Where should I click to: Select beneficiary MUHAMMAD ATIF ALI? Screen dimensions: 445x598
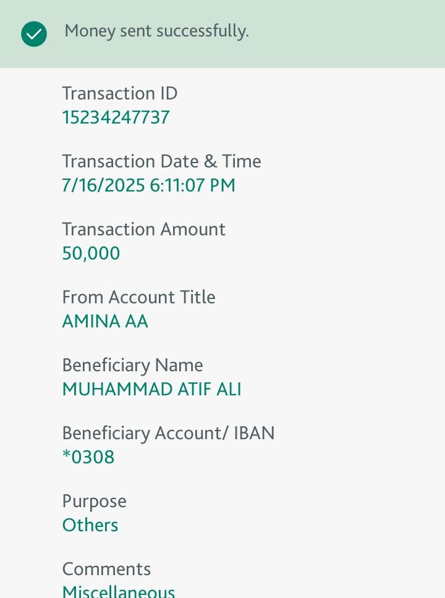click(x=151, y=389)
